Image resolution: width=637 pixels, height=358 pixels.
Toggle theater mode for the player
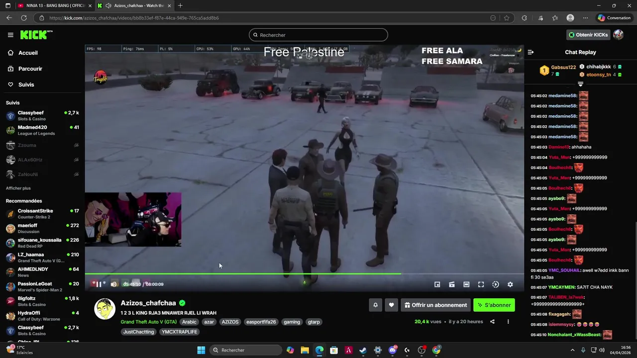pos(466,284)
